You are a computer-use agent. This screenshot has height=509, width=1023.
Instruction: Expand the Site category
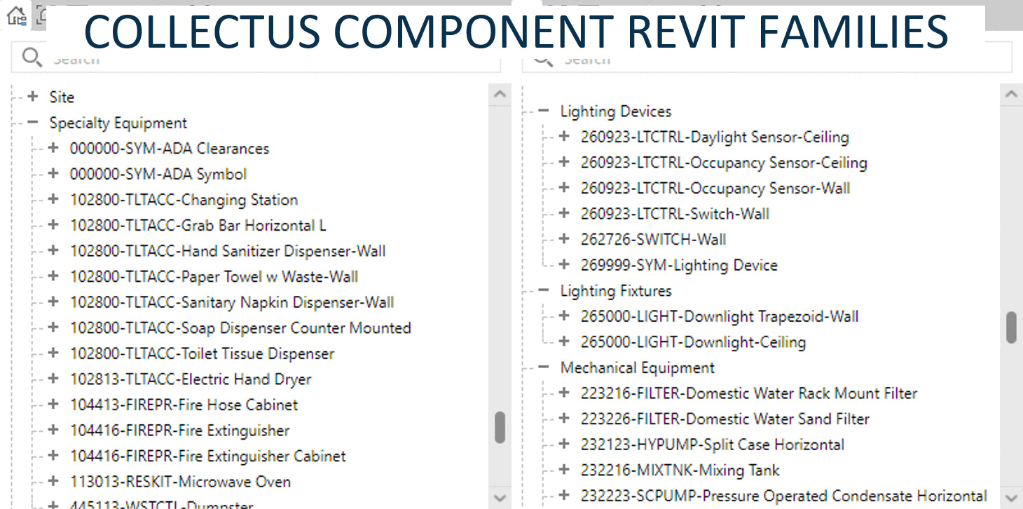[x=32, y=97]
